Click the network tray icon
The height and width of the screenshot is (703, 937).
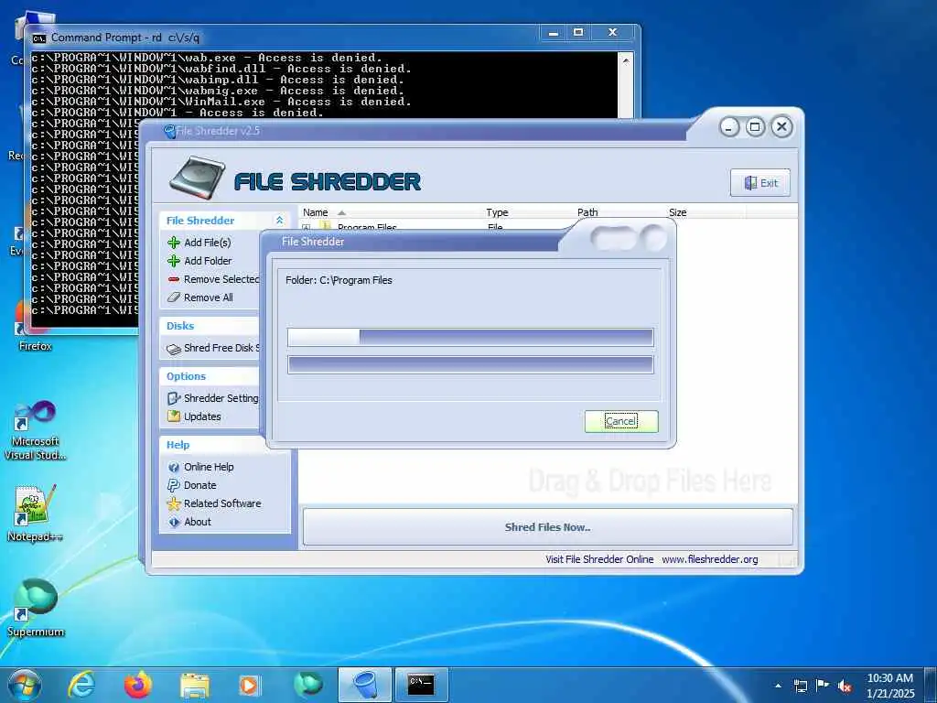[800, 687]
